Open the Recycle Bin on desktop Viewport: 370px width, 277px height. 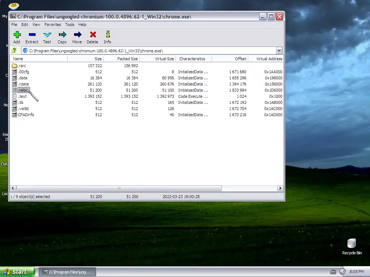pyautogui.click(x=352, y=247)
